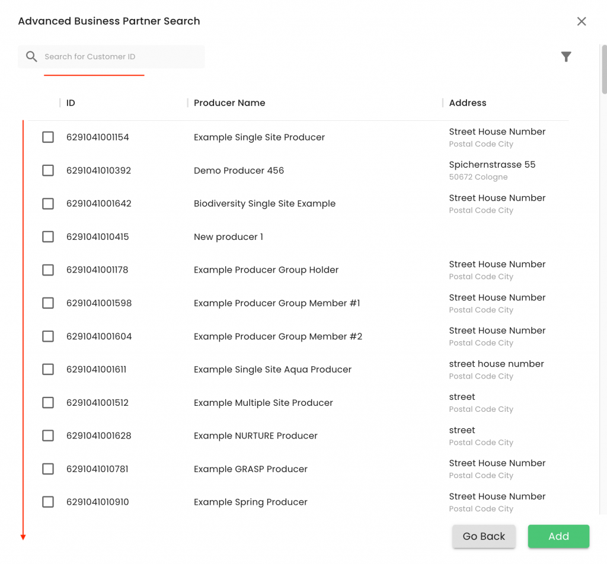The height and width of the screenshot is (564, 607).
Task: Check the box for New producer 1
Action: point(48,237)
